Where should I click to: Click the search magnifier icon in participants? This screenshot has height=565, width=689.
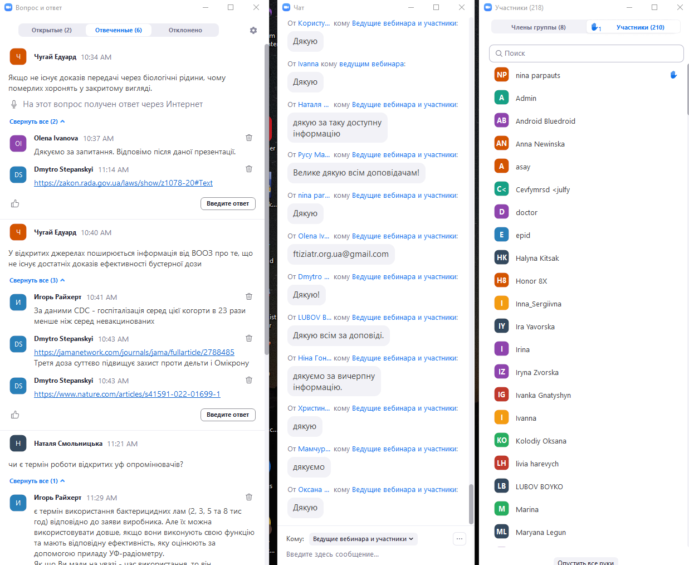[499, 53]
